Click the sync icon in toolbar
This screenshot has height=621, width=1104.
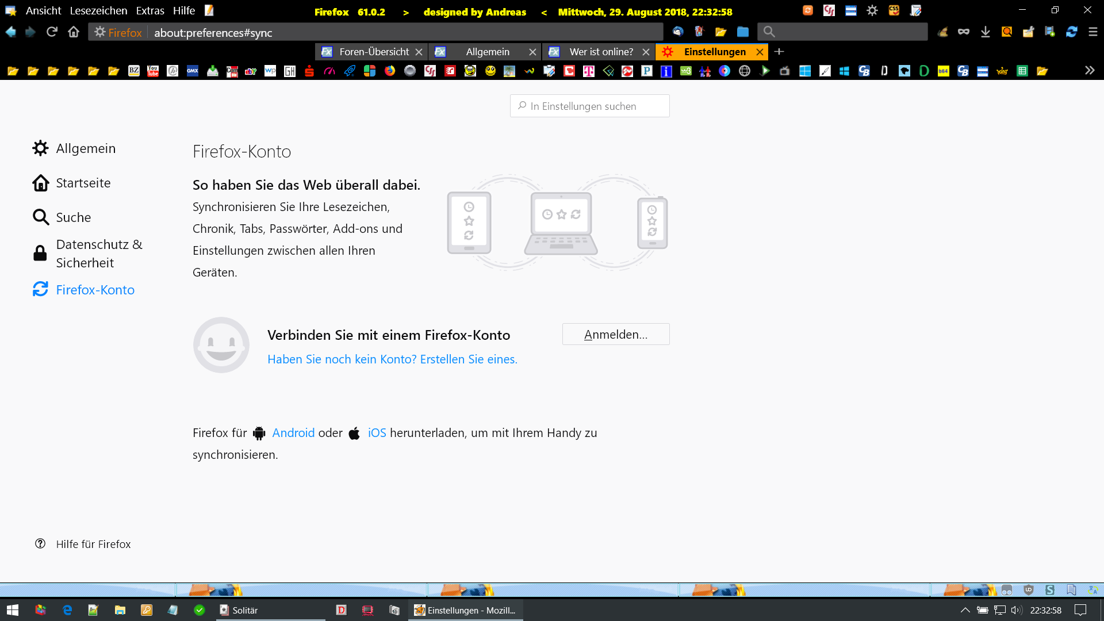click(1071, 32)
